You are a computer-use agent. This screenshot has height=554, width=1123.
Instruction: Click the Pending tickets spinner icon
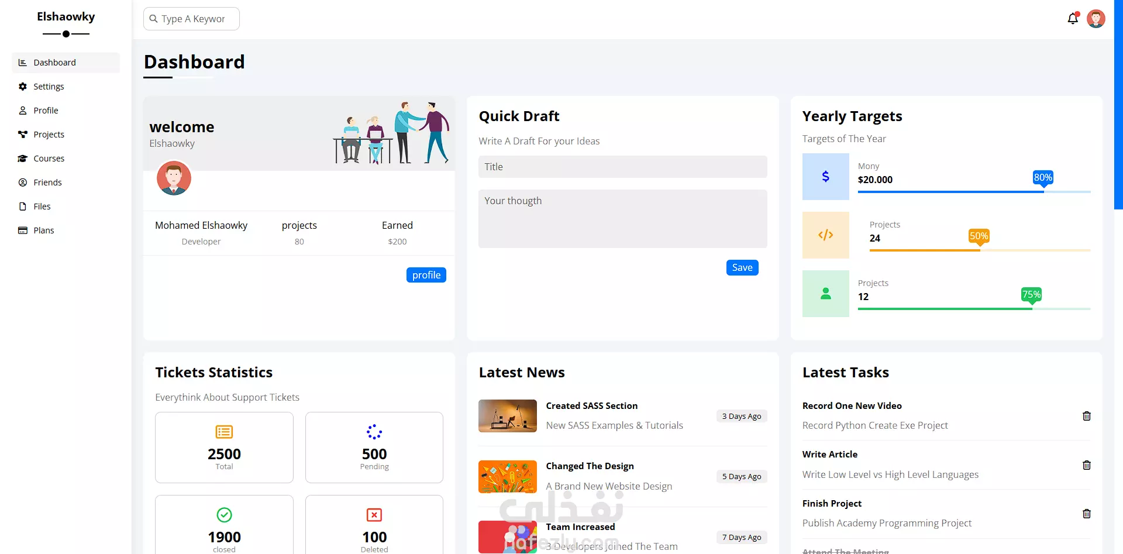point(374,432)
